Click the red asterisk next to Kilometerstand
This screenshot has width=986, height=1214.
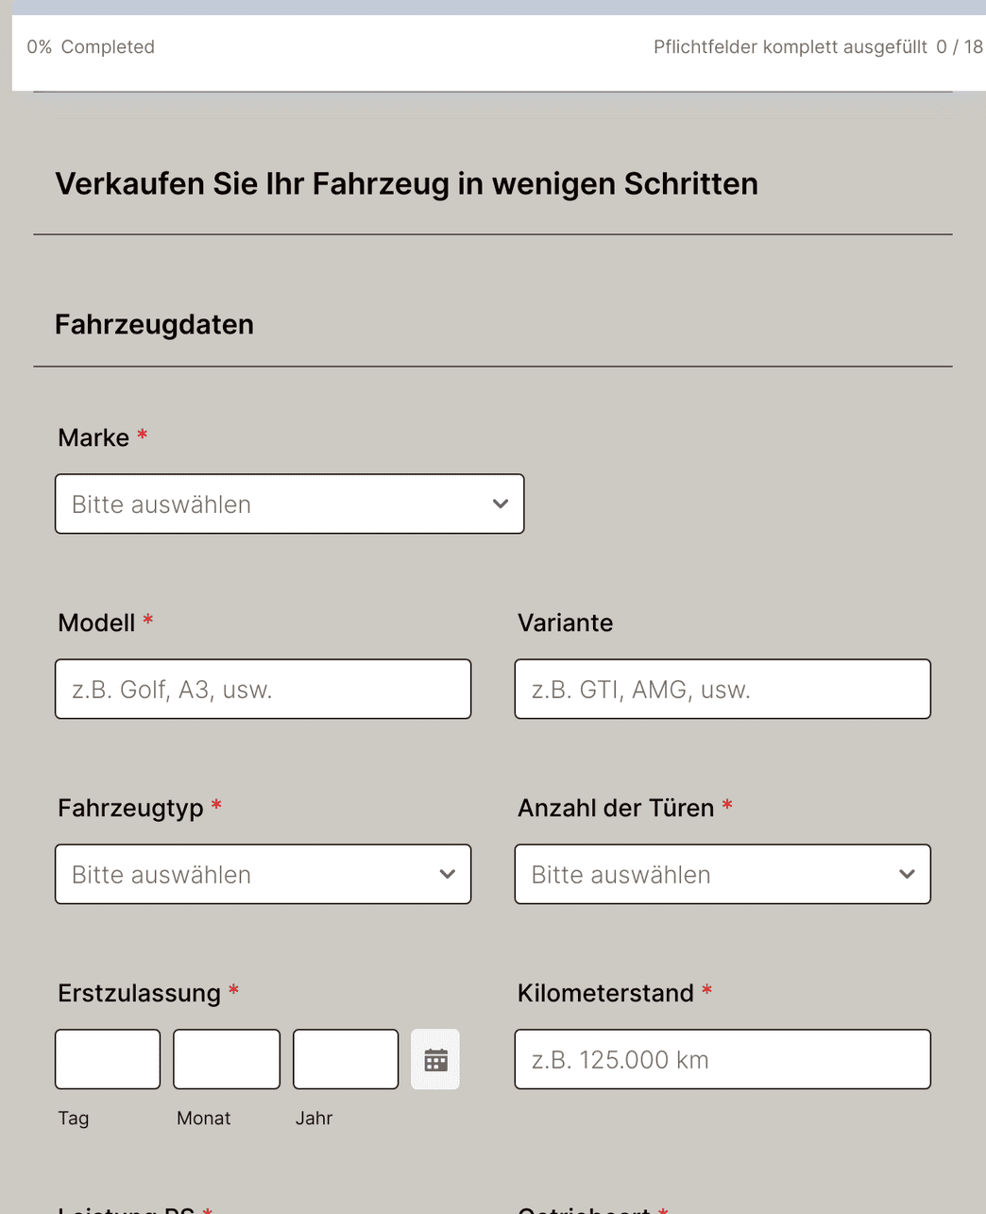click(706, 991)
